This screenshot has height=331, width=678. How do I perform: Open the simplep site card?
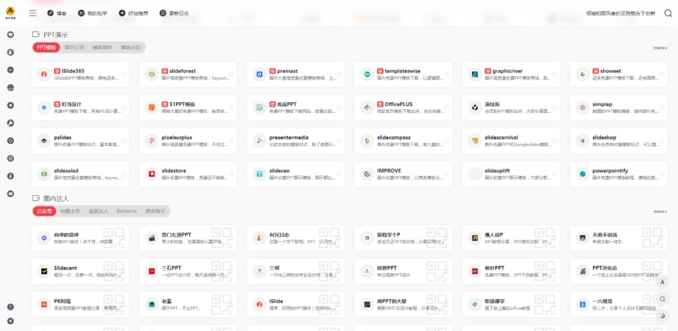tap(619, 108)
